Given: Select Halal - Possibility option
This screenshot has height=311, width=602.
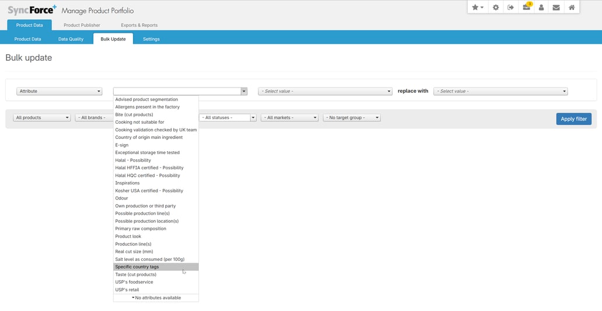Looking at the screenshot, I should coord(156,160).
